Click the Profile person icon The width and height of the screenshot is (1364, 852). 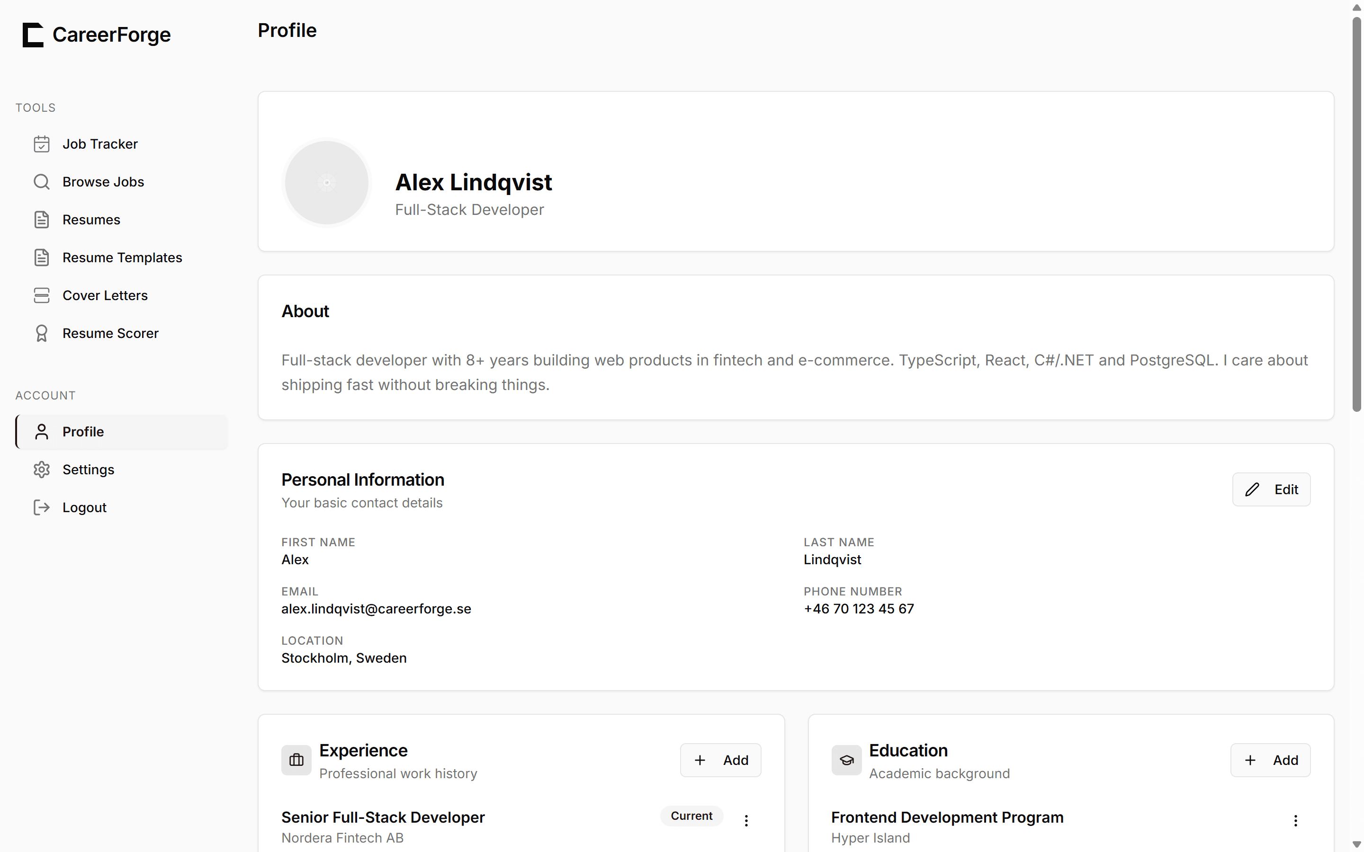[x=42, y=432]
